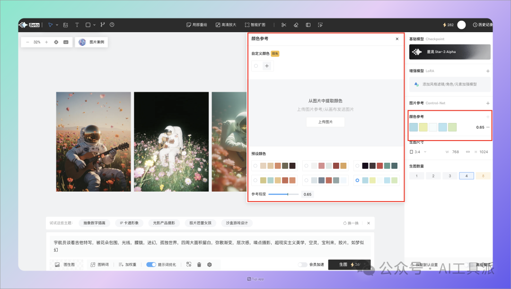Select the eraser tool
This screenshot has height=289, width=511.
click(296, 25)
